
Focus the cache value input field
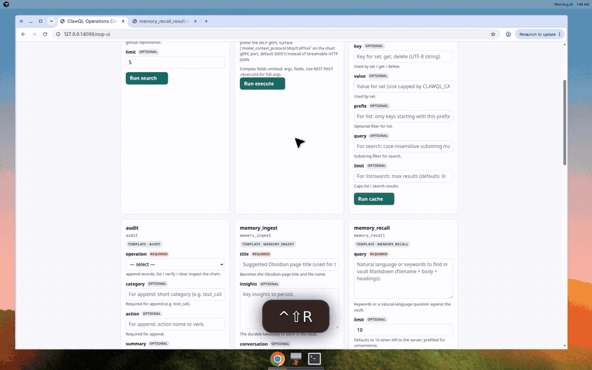click(403, 86)
